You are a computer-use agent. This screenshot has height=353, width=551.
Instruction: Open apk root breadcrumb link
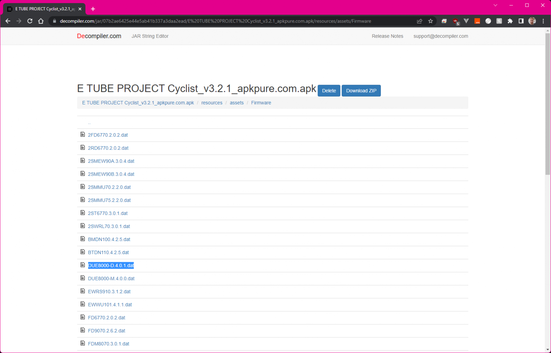138,103
